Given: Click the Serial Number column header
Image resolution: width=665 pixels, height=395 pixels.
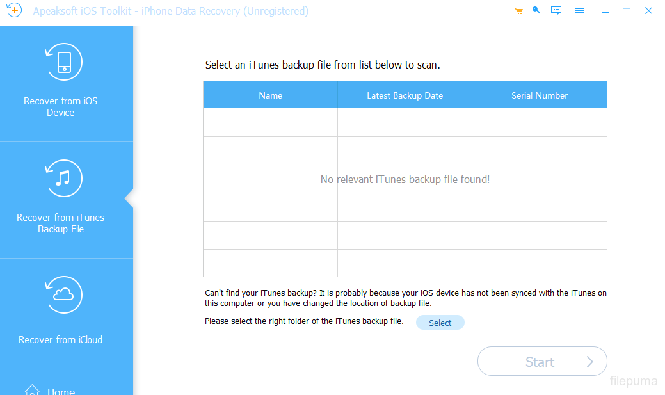Looking at the screenshot, I should pos(539,95).
